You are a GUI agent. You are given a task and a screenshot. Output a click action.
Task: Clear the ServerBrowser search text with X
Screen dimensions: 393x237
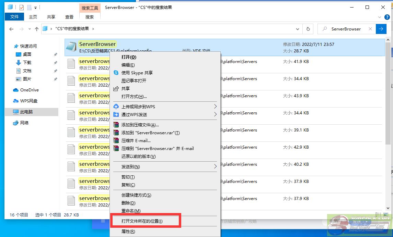tap(370, 29)
